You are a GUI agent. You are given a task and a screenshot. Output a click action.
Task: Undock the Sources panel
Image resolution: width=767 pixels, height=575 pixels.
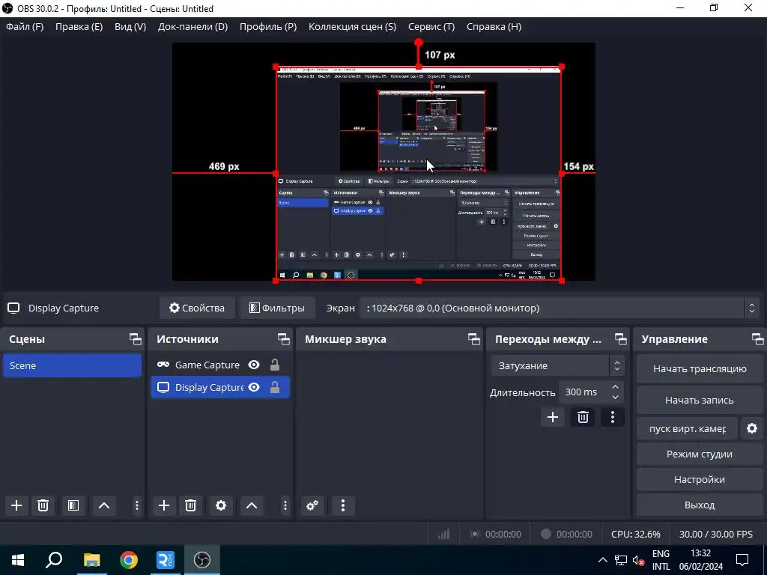tap(284, 339)
